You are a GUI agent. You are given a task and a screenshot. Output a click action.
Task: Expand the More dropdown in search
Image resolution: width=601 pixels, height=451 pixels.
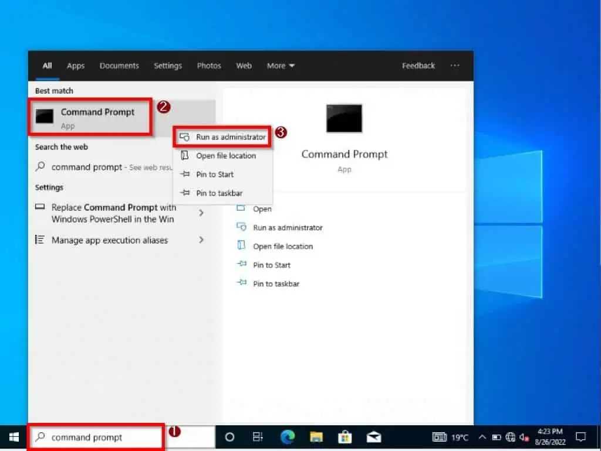pyautogui.click(x=281, y=66)
